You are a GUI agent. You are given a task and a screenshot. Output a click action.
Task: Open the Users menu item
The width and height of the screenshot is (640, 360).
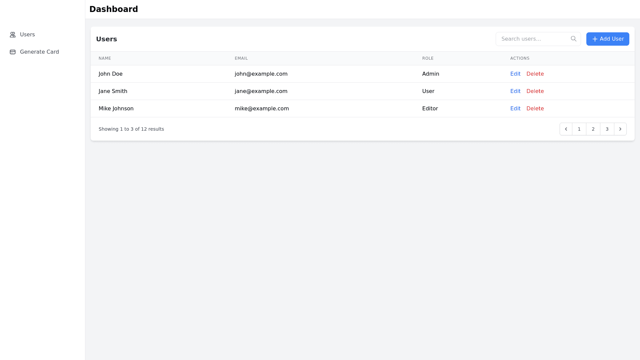[27, 35]
